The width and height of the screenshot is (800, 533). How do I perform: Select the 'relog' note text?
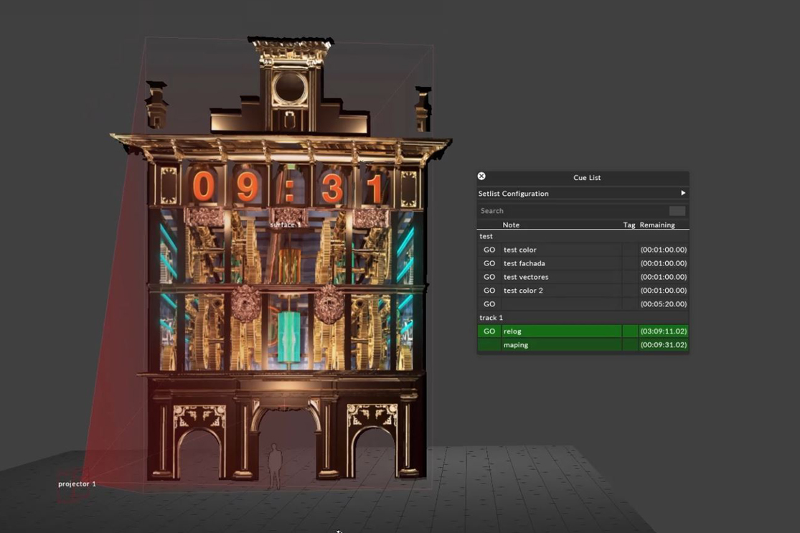(x=512, y=331)
